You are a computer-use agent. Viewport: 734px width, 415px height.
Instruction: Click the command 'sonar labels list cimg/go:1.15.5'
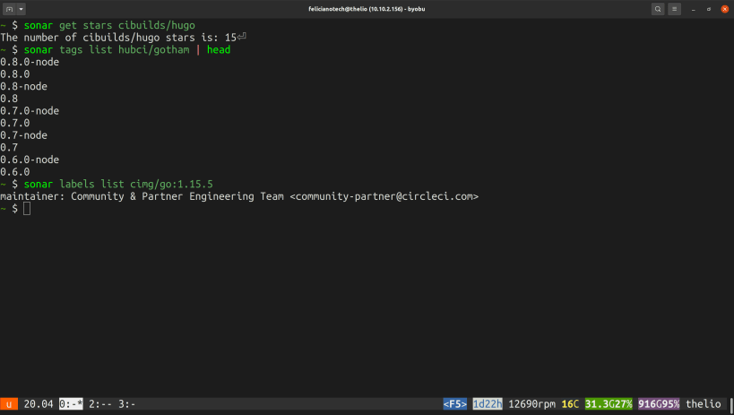click(118, 184)
